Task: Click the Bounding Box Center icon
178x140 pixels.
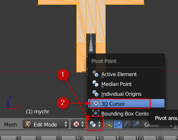Action: [96, 113]
